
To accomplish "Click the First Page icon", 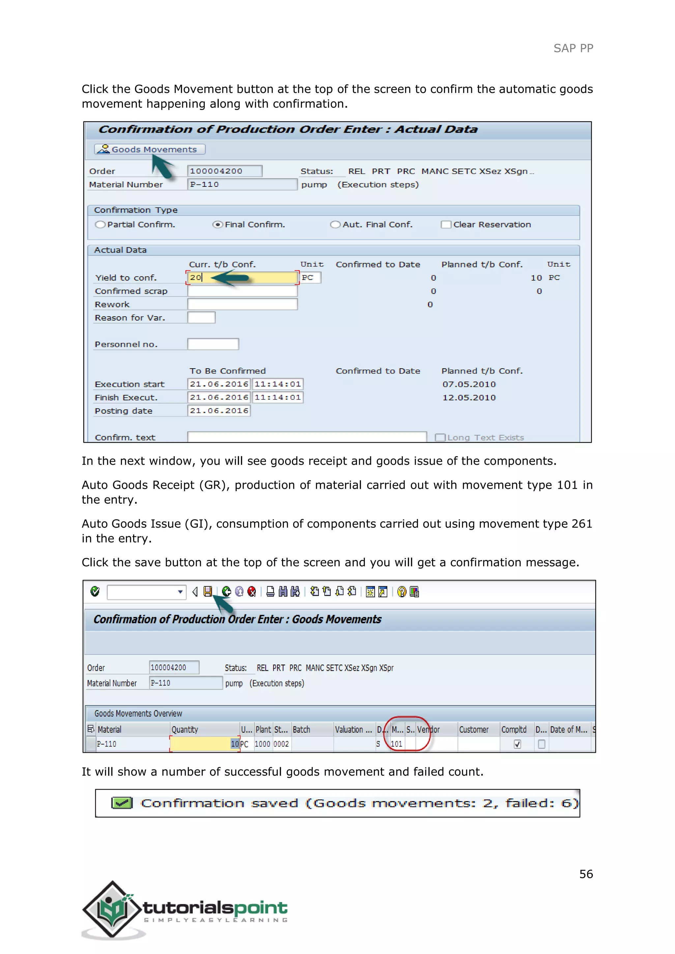I will click(x=315, y=591).
